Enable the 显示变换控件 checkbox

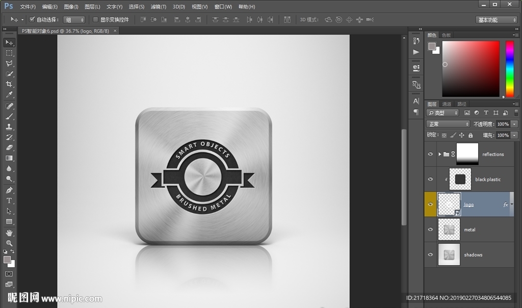click(x=95, y=19)
